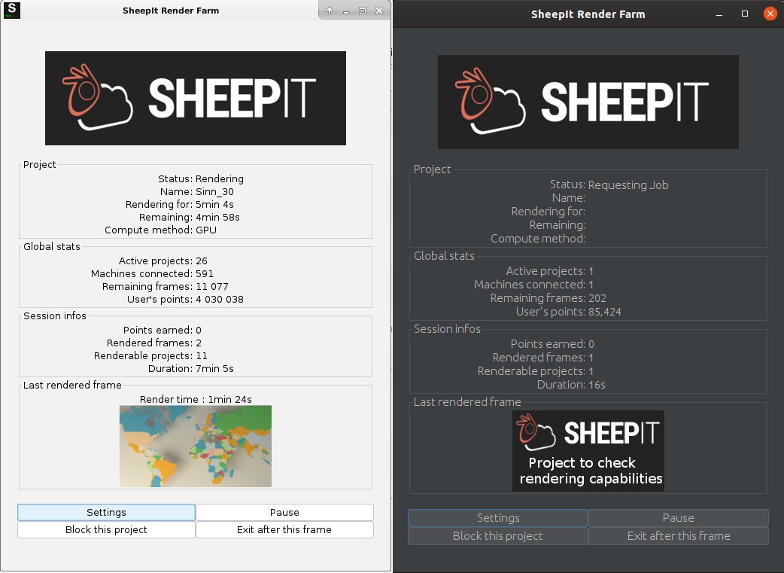Click the SheepIt app icon in light window titlebar

11,10
